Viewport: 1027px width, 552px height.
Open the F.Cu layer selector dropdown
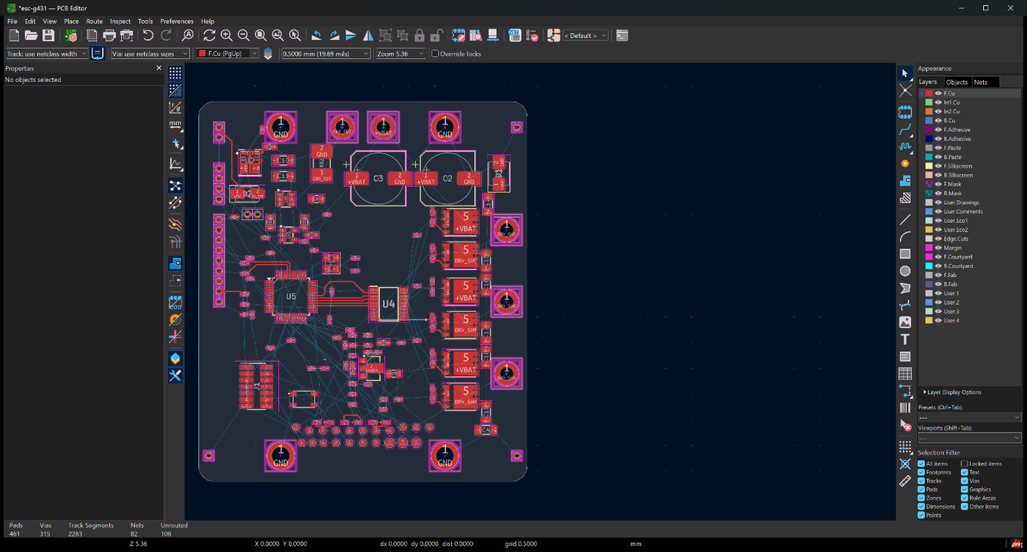tap(227, 54)
